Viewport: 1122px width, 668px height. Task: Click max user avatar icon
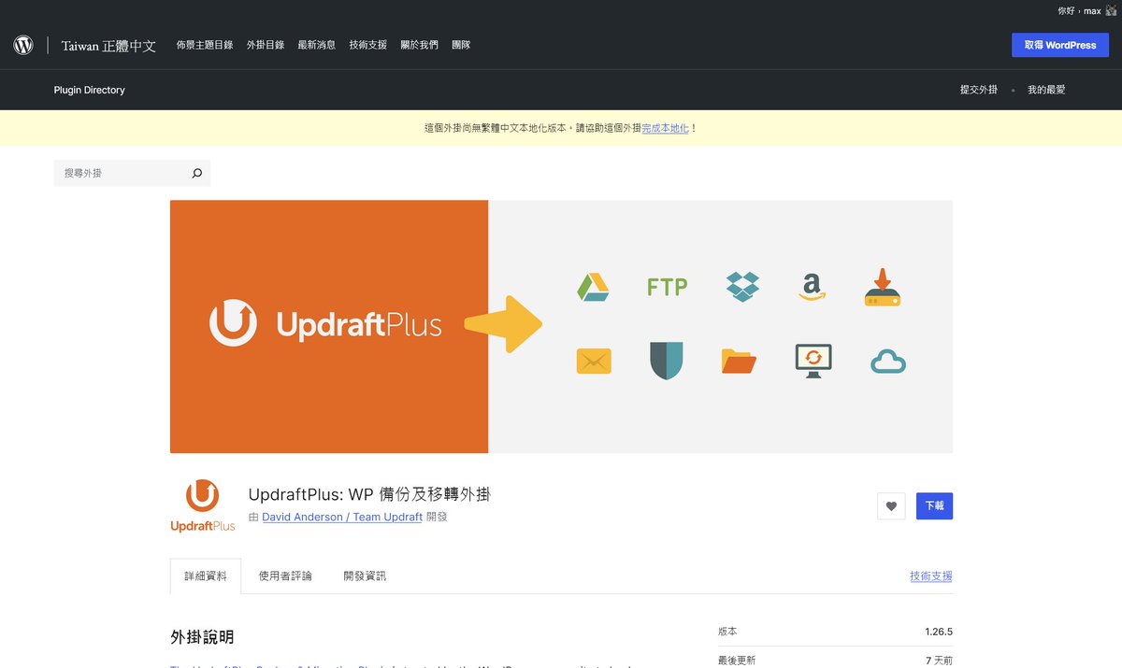1112,10
